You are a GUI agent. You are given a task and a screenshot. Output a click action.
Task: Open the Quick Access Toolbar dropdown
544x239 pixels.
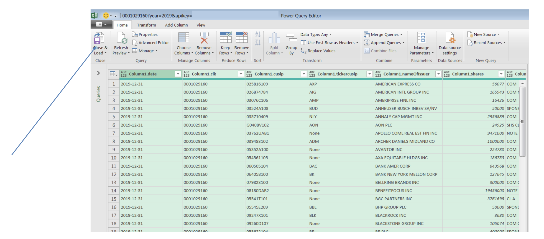[116, 16]
